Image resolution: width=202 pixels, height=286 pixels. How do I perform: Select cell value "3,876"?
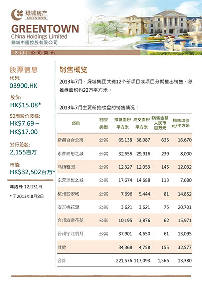pyautogui.click(x=145, y=220)
